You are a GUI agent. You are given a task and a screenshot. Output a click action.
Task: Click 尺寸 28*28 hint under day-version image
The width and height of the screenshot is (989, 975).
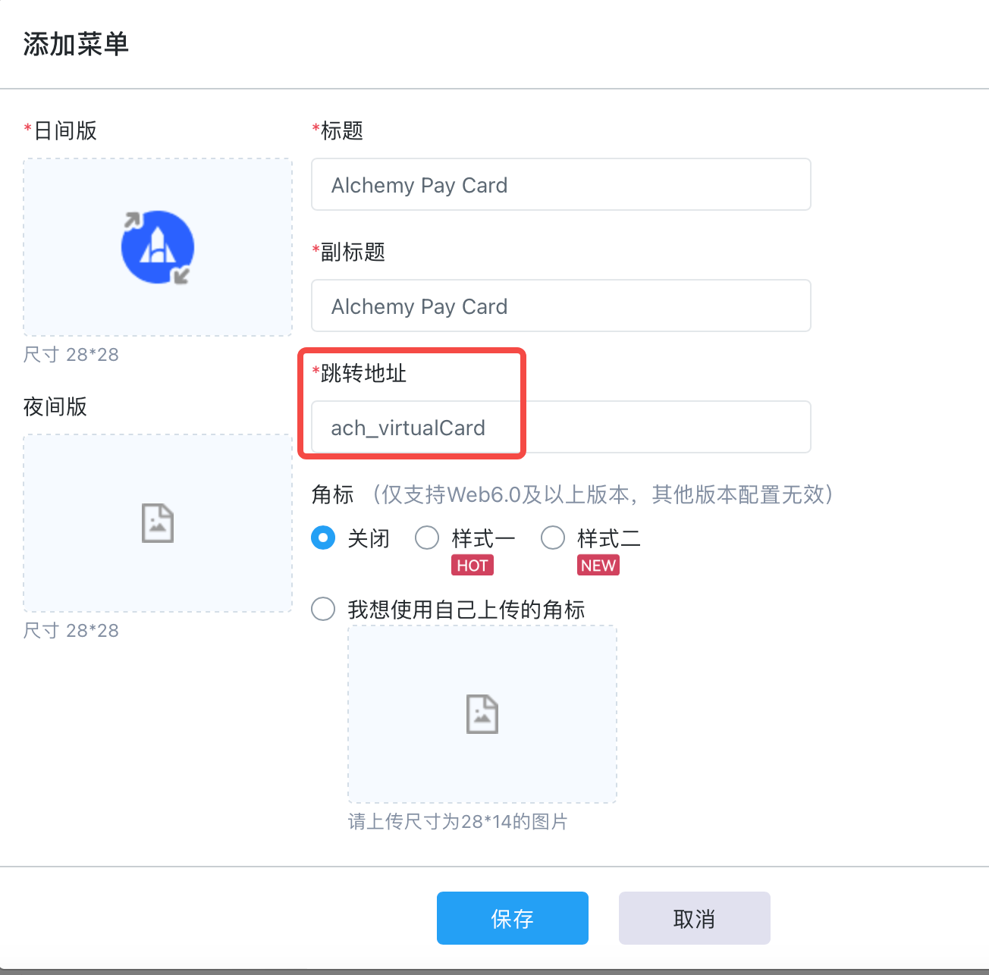[71, 354]
